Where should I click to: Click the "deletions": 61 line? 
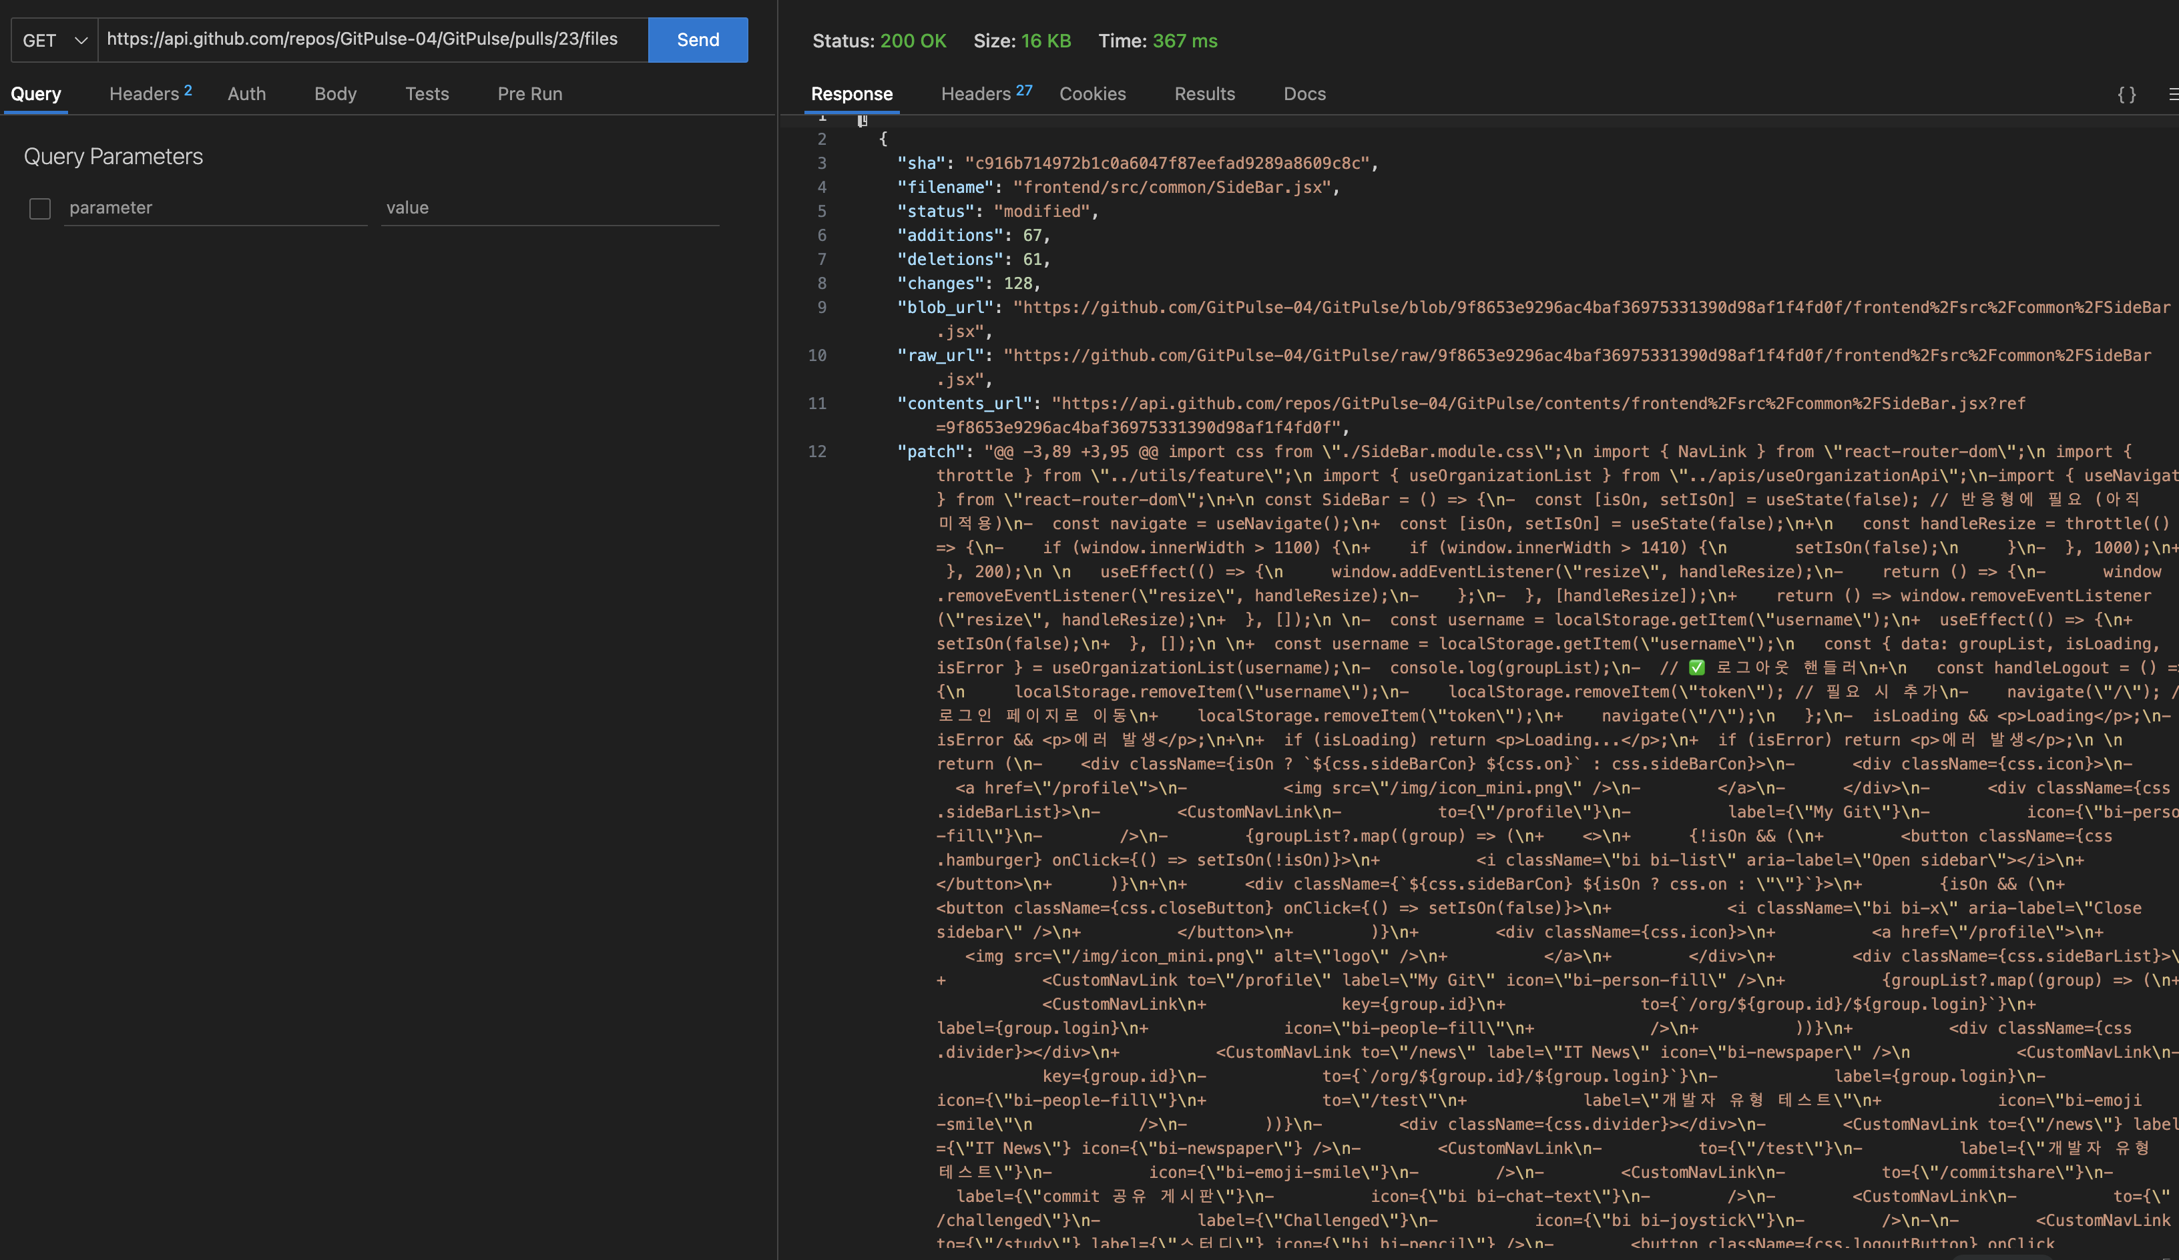click(x=973, y=259)
